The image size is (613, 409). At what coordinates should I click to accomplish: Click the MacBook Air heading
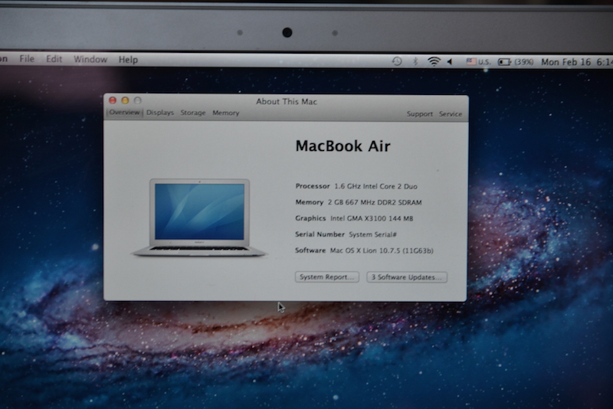tap(343, 146)
